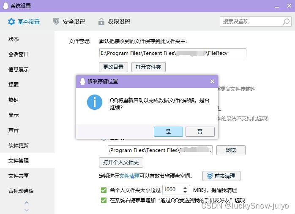
Task: Select 文件共享 in the sidebar
Action: [x=27, y=176]
